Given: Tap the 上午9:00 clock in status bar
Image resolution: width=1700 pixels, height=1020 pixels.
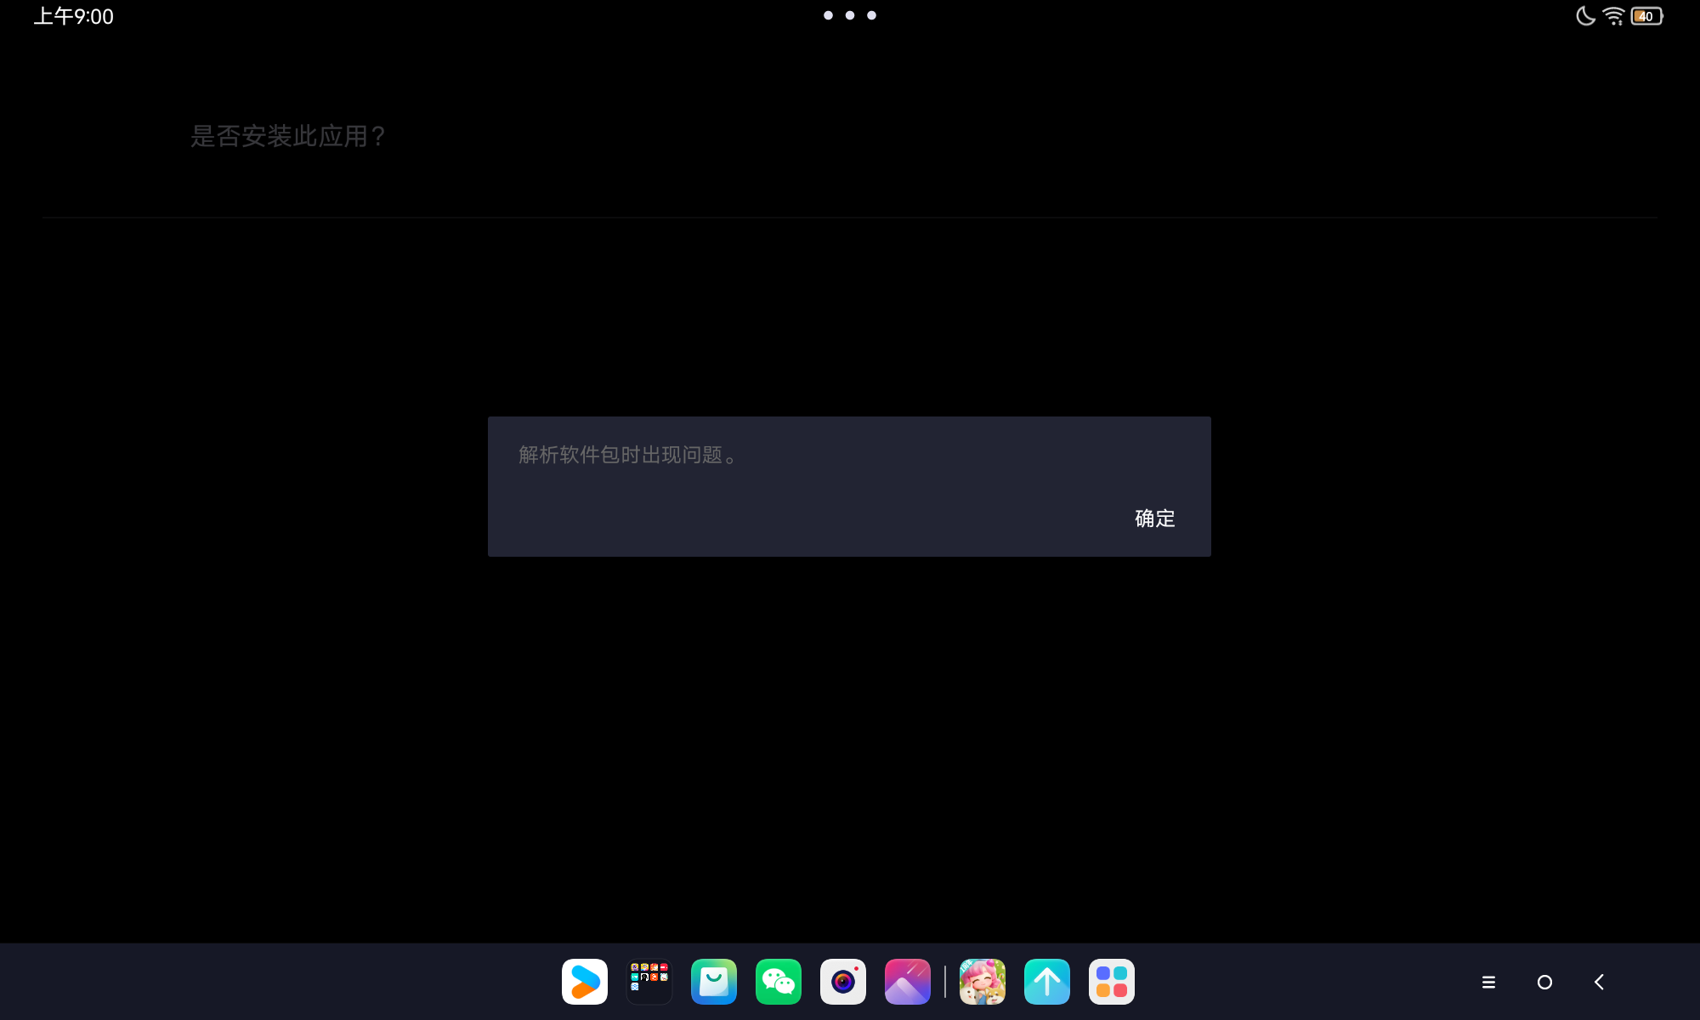Looking at the screenshot, I should click(x=74, y=16).
